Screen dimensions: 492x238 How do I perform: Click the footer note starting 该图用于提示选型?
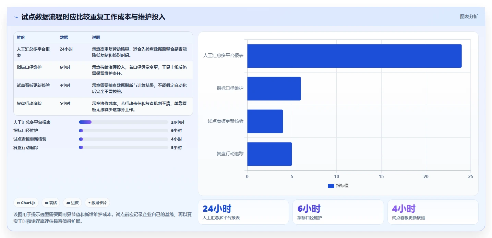tap(103, 218)
